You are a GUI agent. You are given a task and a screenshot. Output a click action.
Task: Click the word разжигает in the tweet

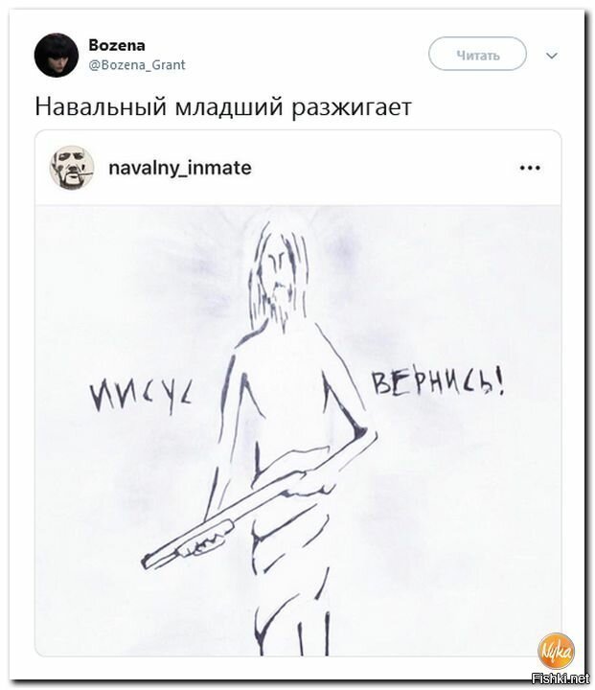coord(352,107)
